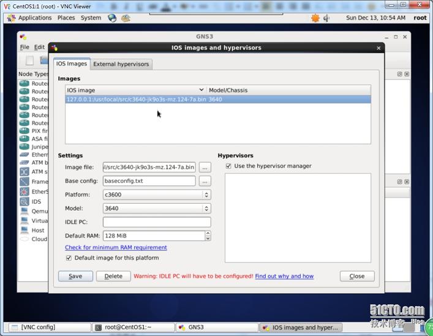Switch to IOS images and hyper taskbar item
Viewport: 433px width, 336px height.
pos(301,327)
